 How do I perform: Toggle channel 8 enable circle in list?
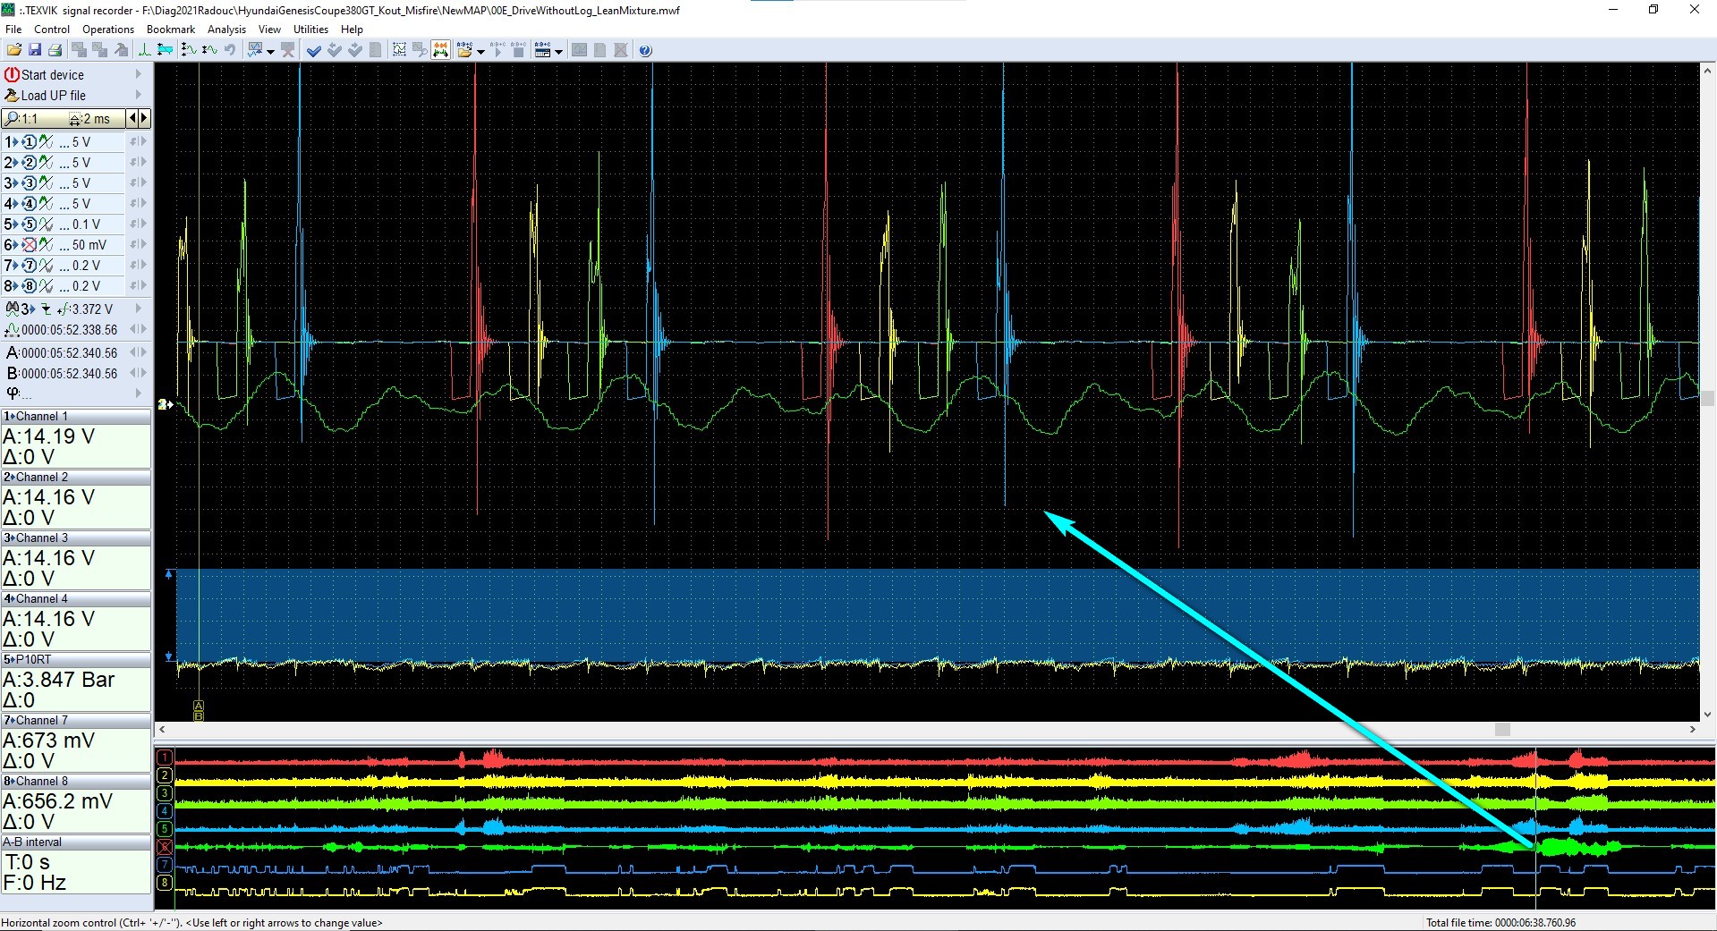29,286
